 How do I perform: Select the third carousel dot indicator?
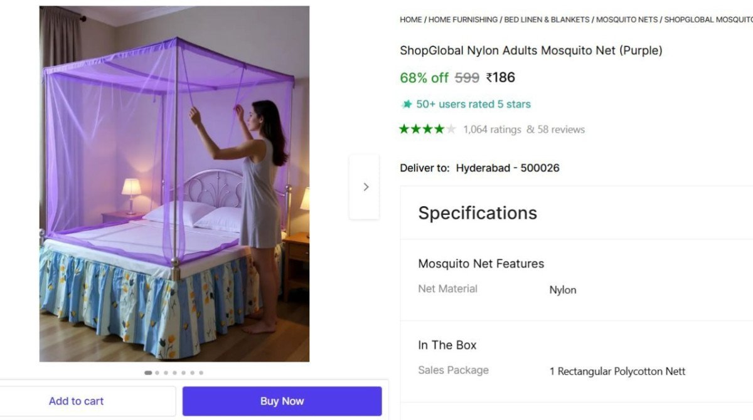coord(166,372)
